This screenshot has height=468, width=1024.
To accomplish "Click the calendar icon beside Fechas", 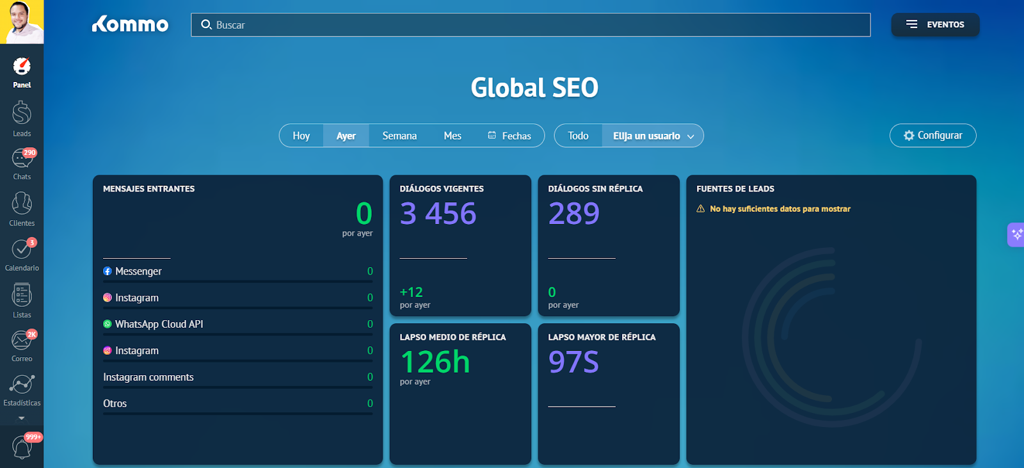I will [x=492, y=135].
